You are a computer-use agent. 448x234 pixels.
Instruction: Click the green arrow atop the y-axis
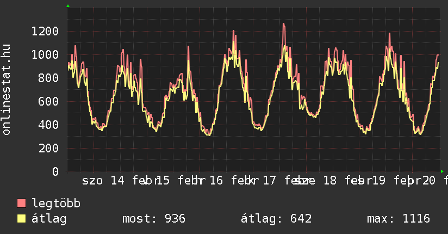(x=68, y=6)
